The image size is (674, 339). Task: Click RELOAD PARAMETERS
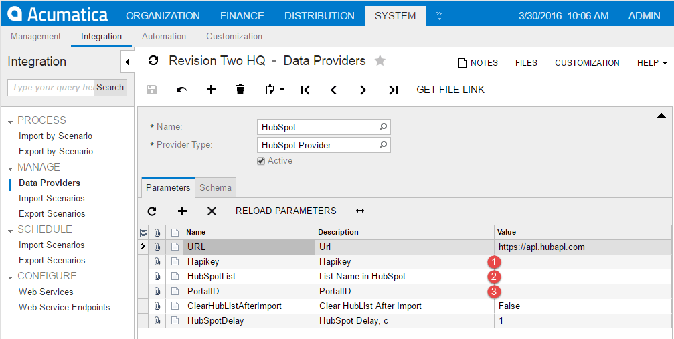tap(286, 211)
